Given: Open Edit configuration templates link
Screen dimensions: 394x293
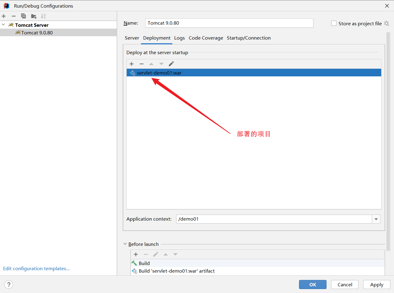Looking at the screenshot, I should point(36,268).
